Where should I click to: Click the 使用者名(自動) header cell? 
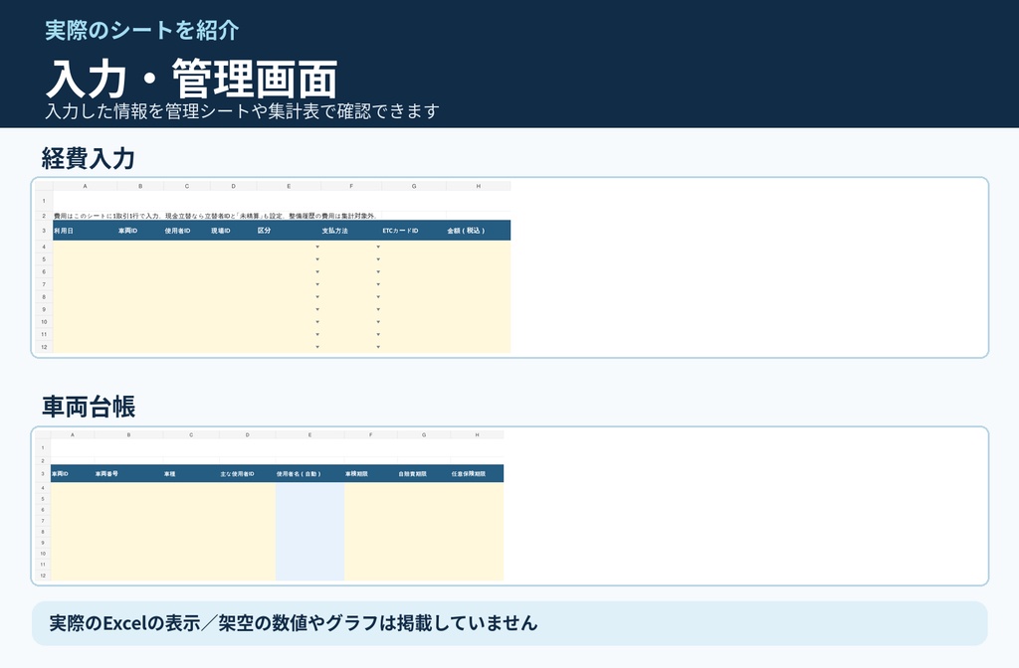click(310, 474)
